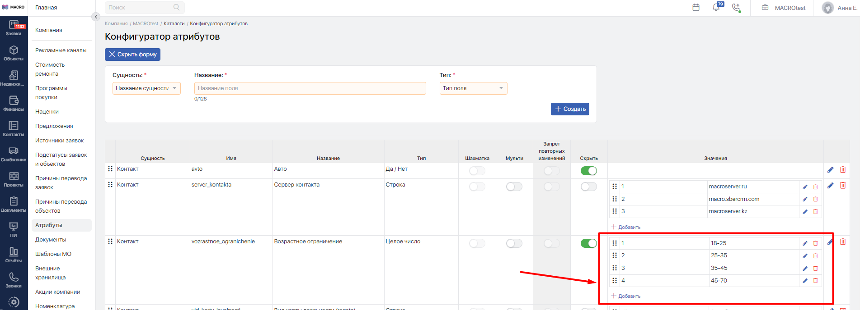Click Скрыть форму button
The width and height of the screenshot is (860, 310).
click(132, 55)
